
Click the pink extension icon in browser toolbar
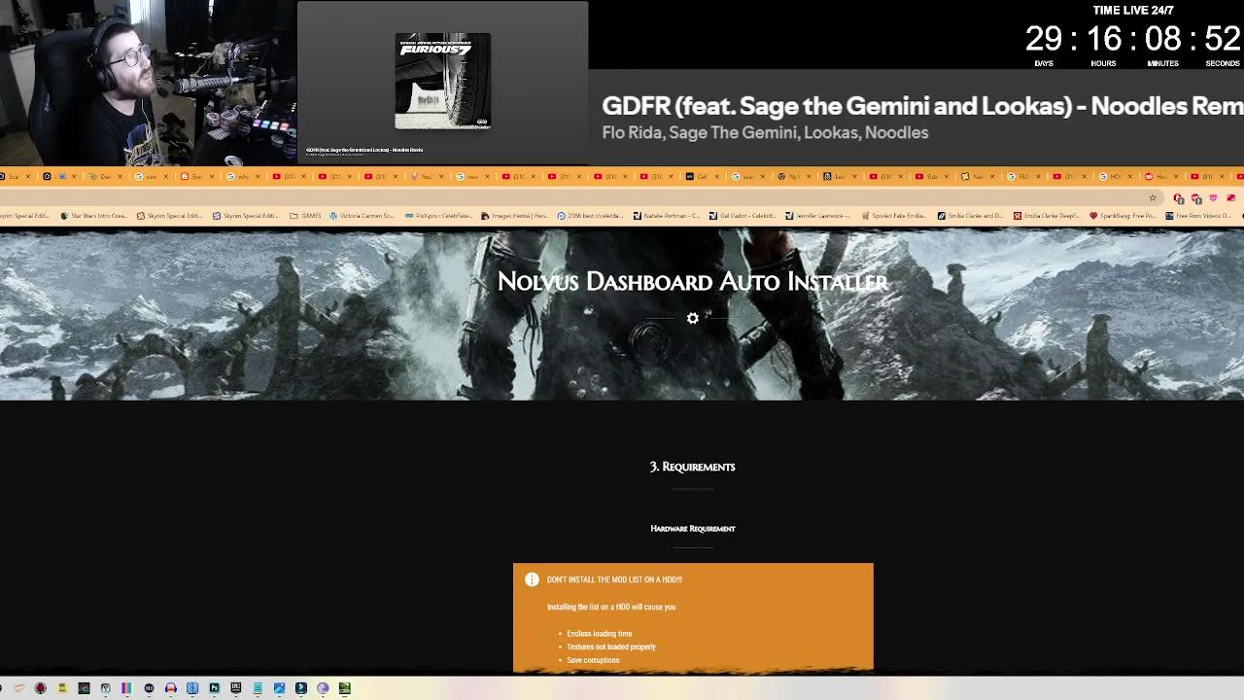[1213, 197]
